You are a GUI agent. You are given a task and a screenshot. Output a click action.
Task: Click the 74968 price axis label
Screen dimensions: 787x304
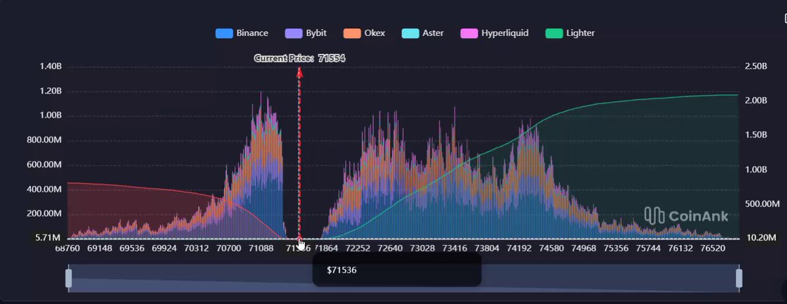tap(583, 249)
